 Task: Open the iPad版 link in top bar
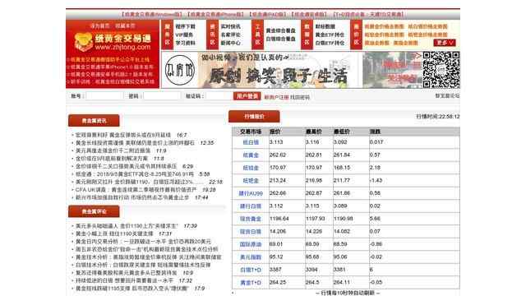point(267,15)
